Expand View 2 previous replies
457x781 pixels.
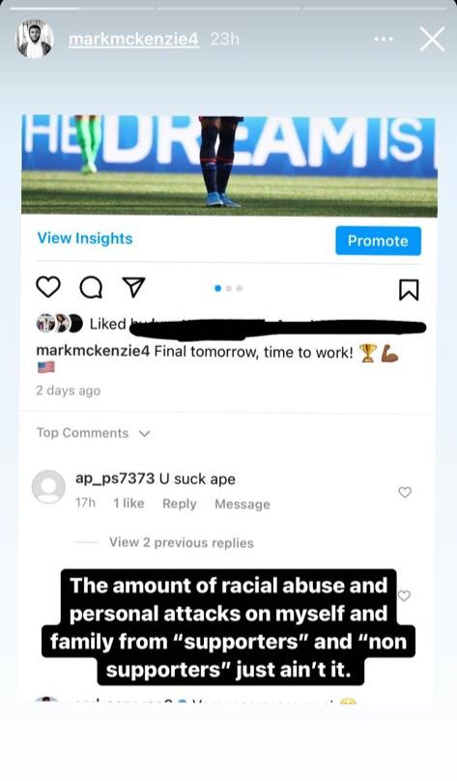[x=182, y=542]
